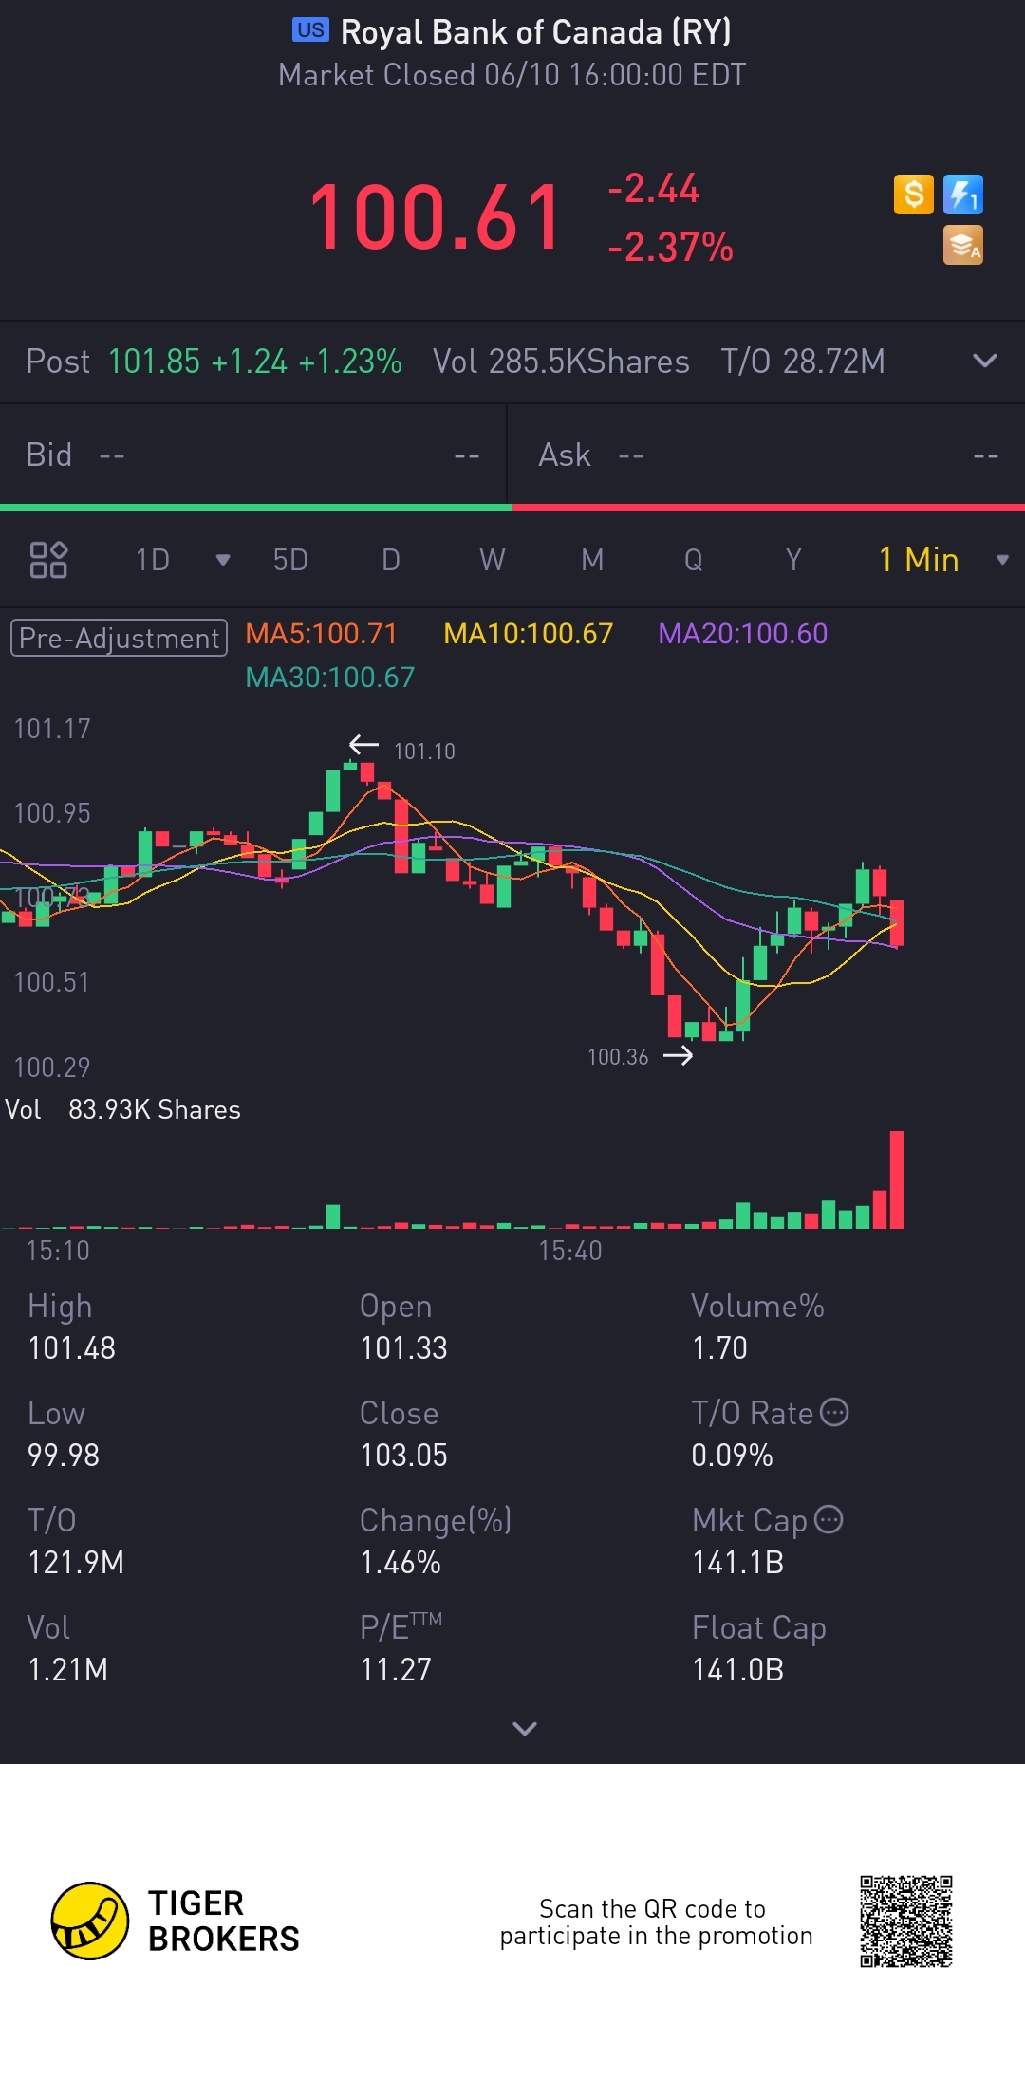
Task: Tap the blue lightning bolt icon
Action: [963, 195]
